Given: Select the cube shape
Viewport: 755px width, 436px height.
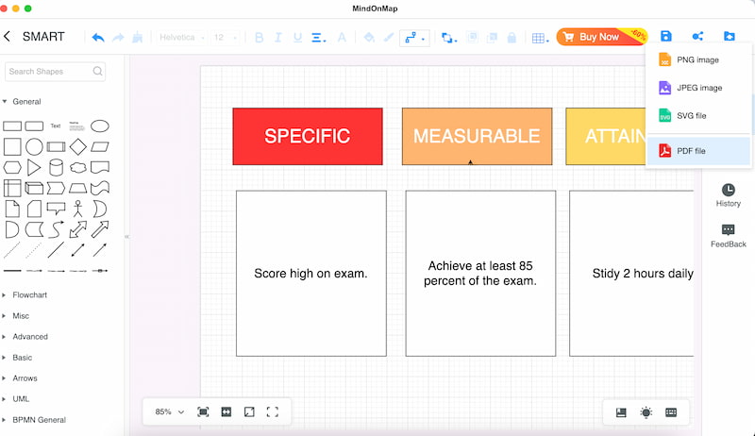Looking at the screenshot, I should coord(34,188).
